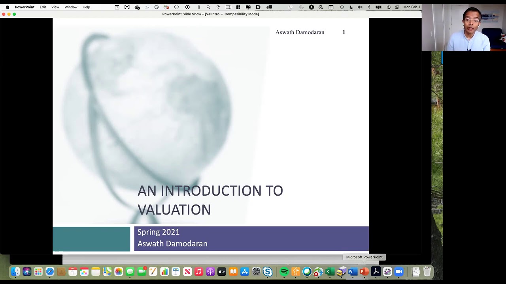
Task: Open the Window menu
Action: coord(71,7)
